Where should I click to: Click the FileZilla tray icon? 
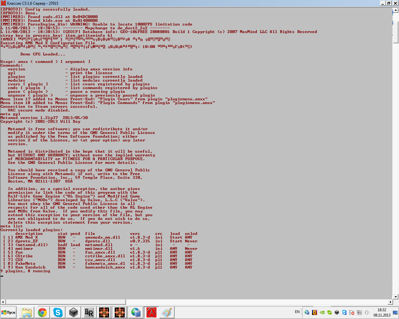point(315,312)
